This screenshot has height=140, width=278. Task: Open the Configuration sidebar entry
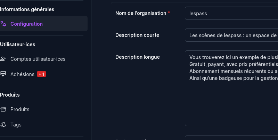[x=43, y=24]
